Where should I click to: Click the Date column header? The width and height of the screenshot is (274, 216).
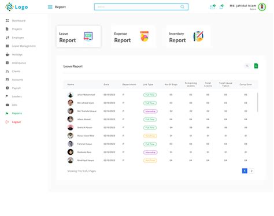coord(106,84)
